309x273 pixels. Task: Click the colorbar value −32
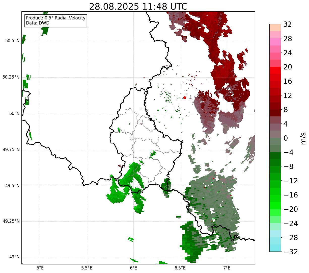click(x=291, y=252)
